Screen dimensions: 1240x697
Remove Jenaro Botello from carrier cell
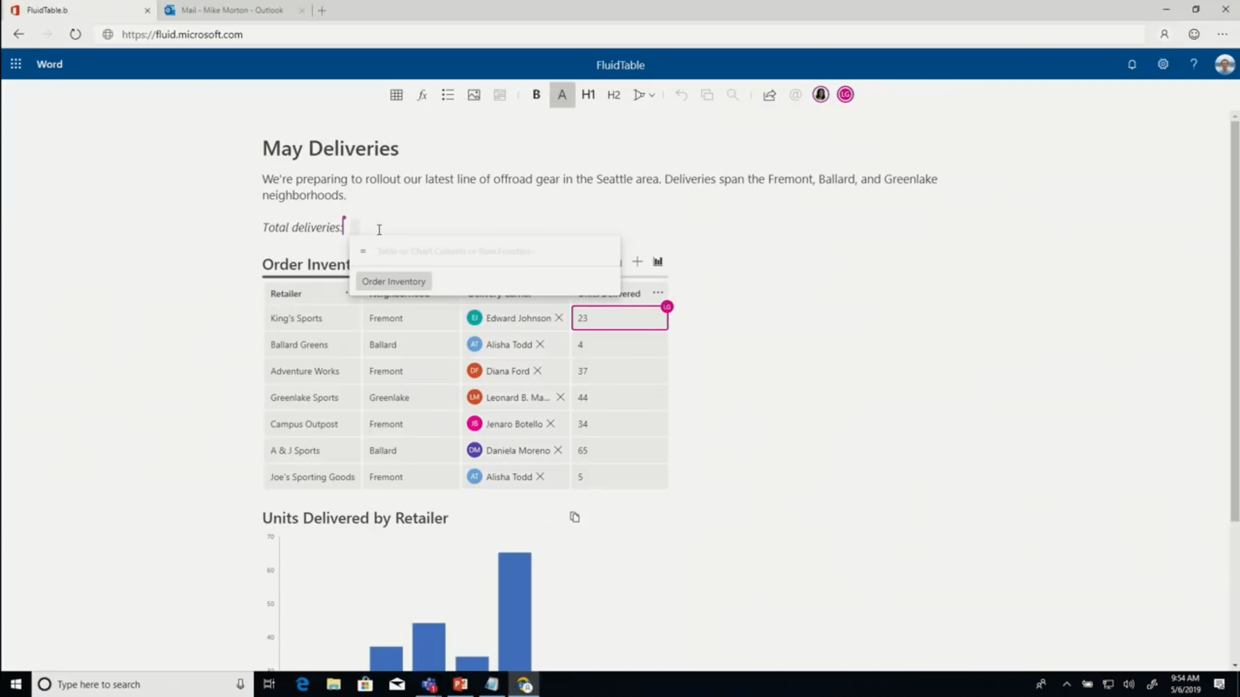point(550,424)
